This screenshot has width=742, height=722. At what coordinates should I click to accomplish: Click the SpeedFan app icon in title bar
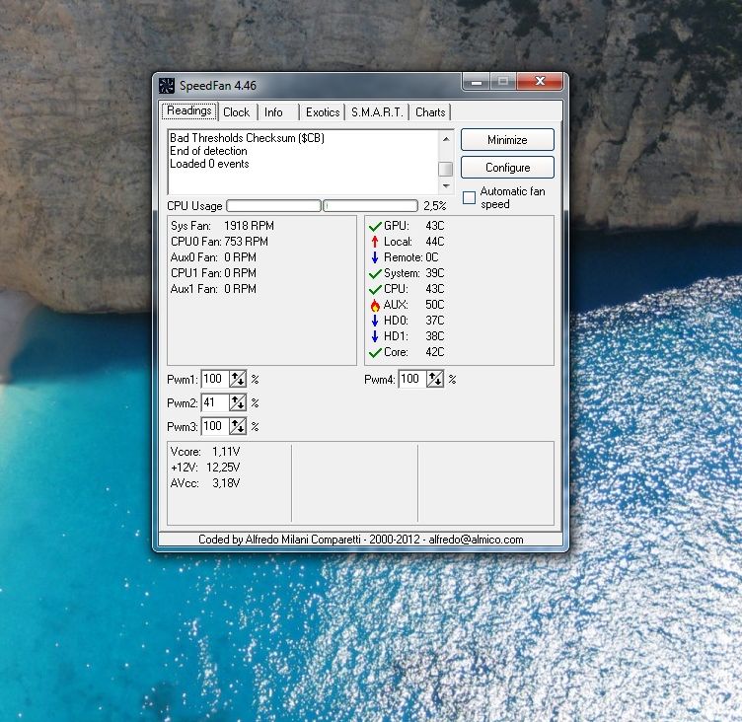(x=167, y=86)
